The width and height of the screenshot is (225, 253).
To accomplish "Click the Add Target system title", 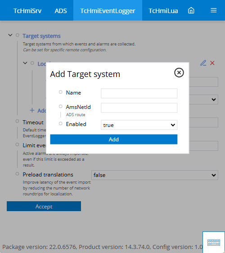I will pos(85,74).
